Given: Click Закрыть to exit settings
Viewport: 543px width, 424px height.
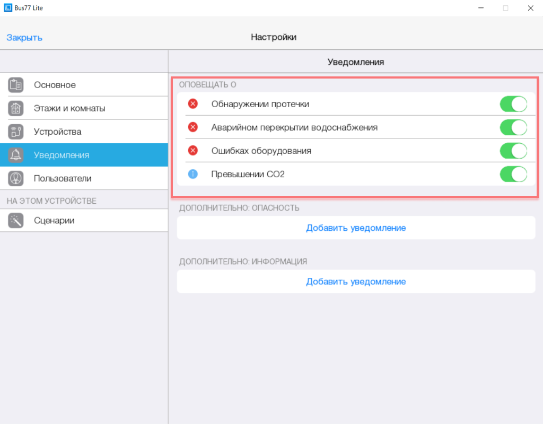Looking at the screenshot, I should [x=24, y=37].
